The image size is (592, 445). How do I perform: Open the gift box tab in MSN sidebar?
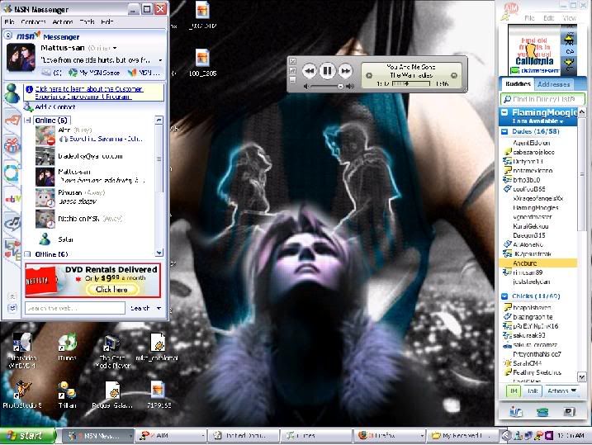pos(12,145)
